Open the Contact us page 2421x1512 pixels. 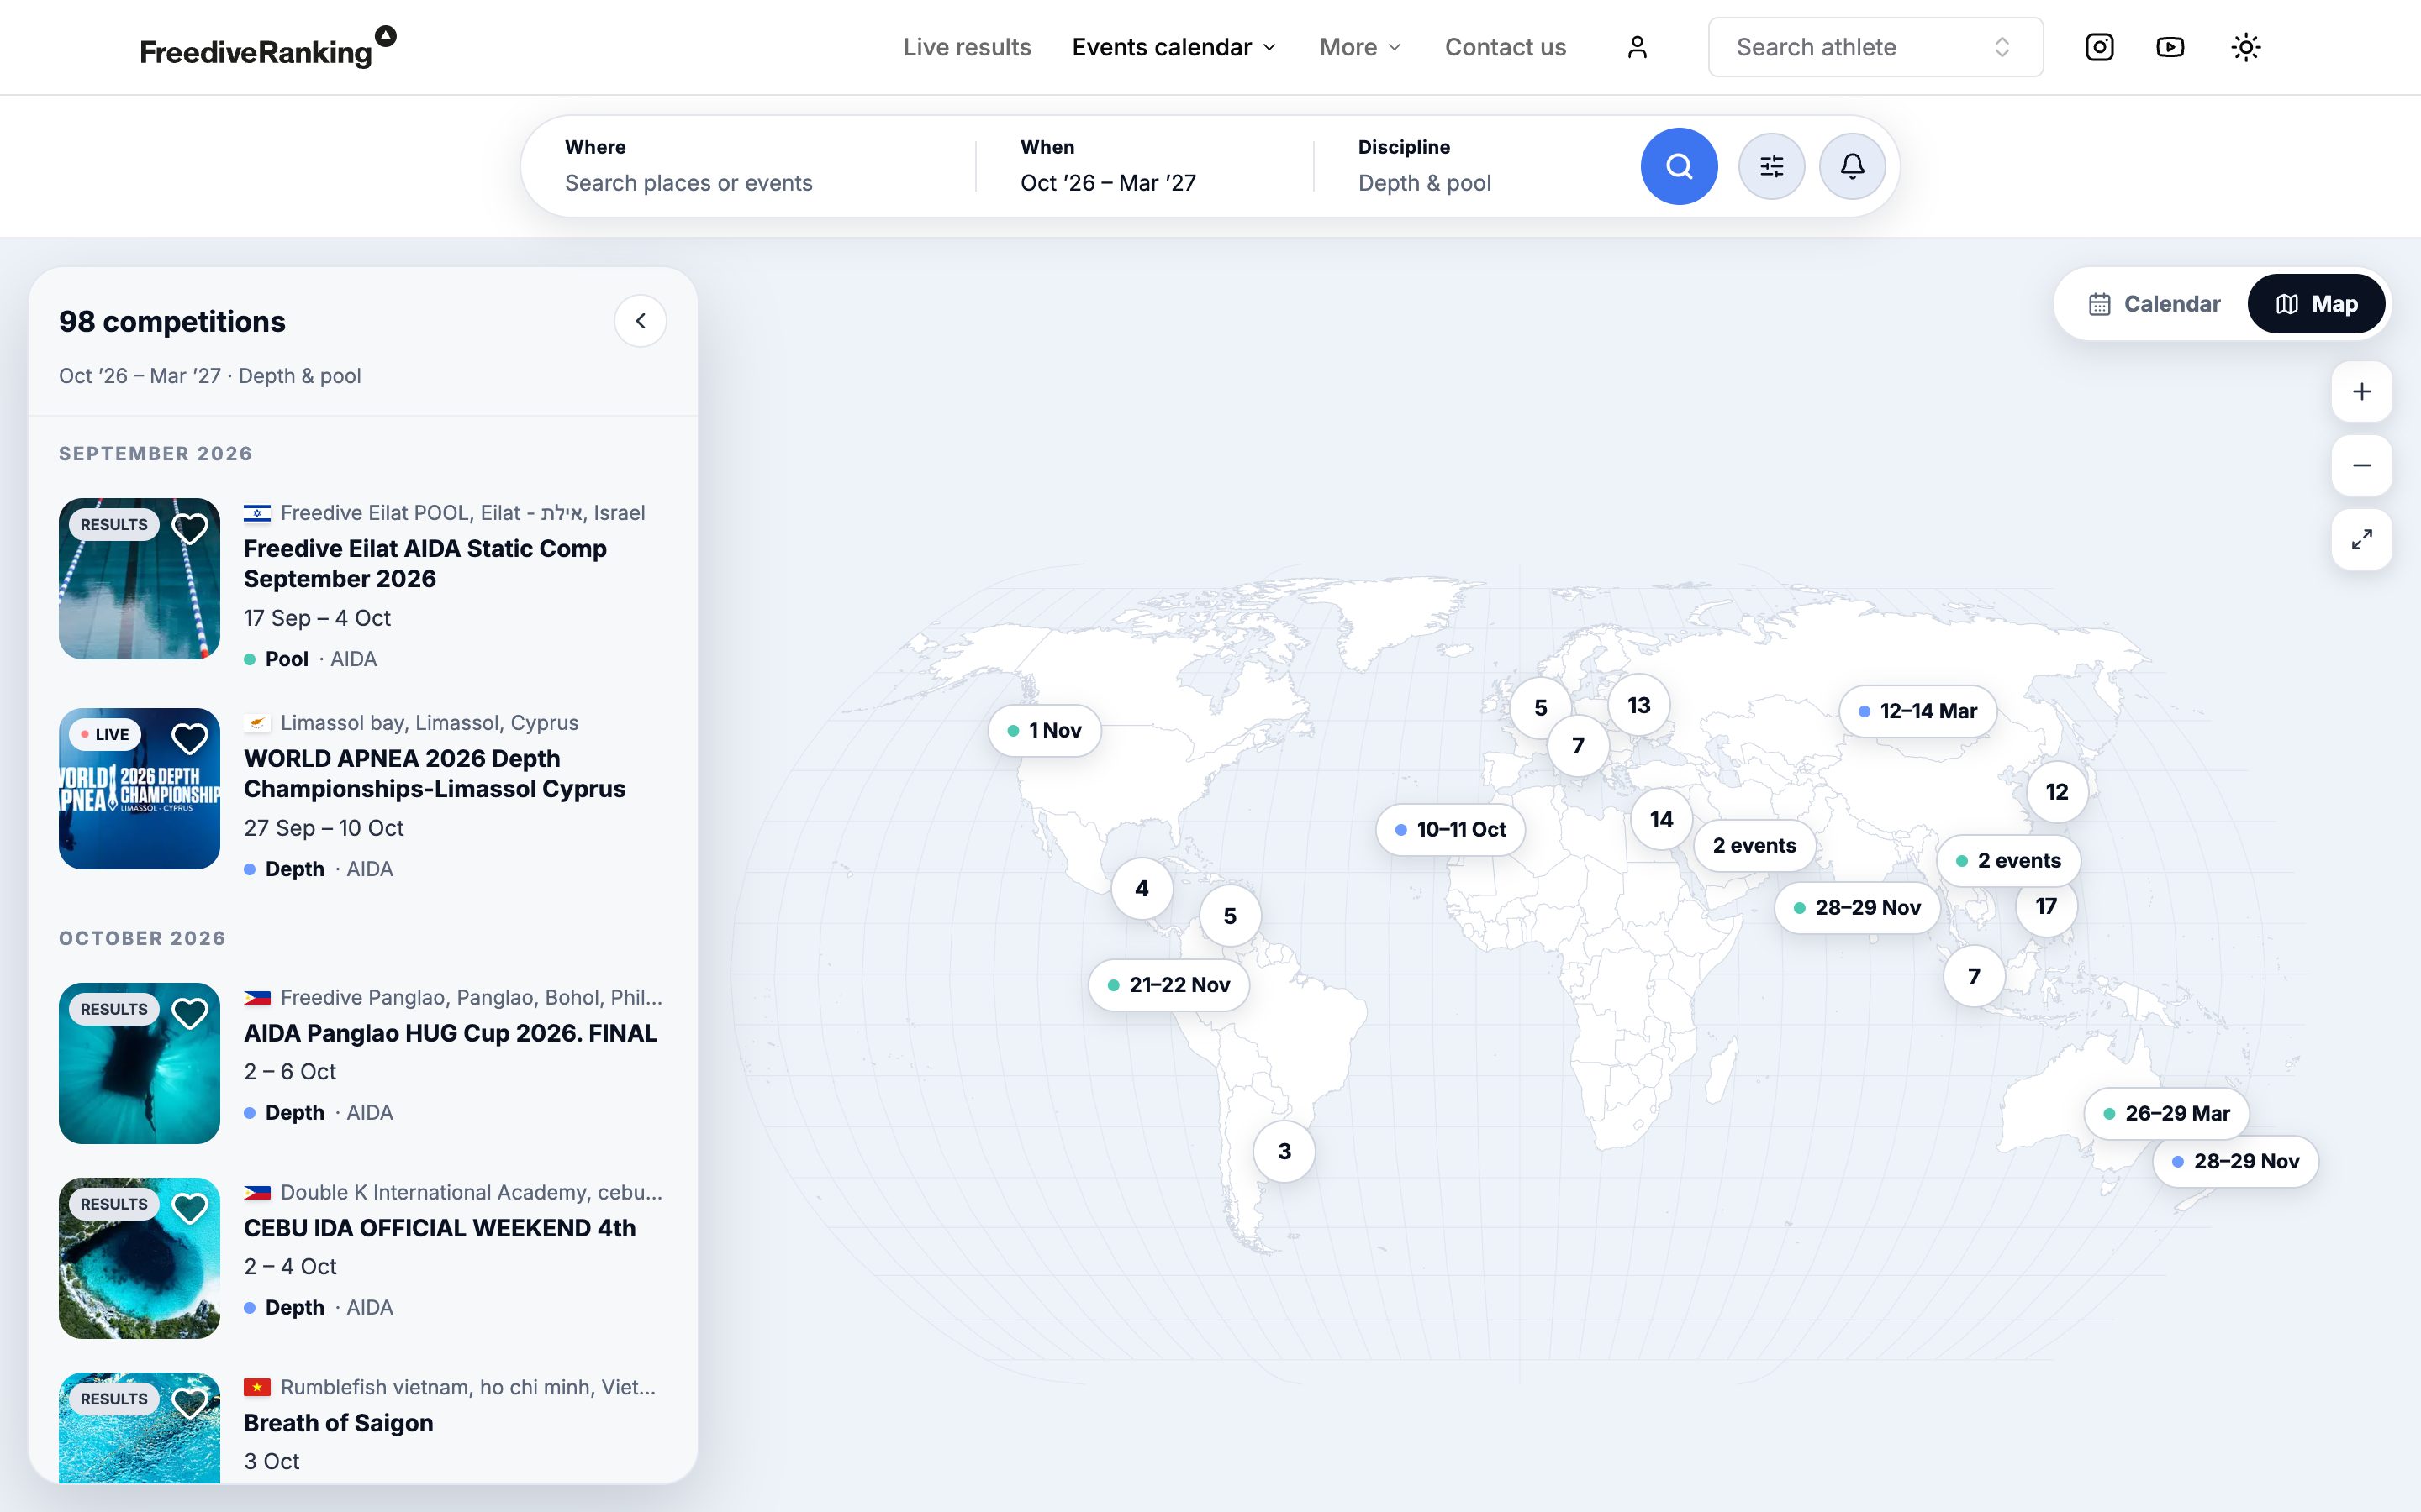(x=1505, y=47)
